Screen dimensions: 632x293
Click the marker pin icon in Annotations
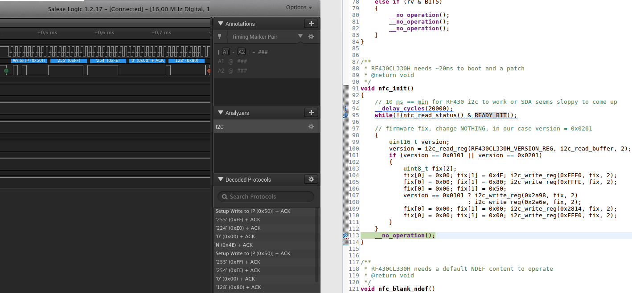219,37
